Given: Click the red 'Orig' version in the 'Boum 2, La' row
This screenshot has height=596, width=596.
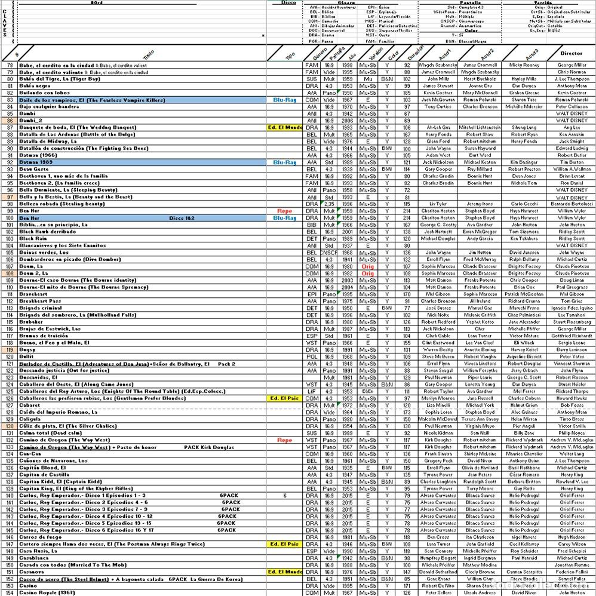Looking at the screenshot, I should point(367,274).
